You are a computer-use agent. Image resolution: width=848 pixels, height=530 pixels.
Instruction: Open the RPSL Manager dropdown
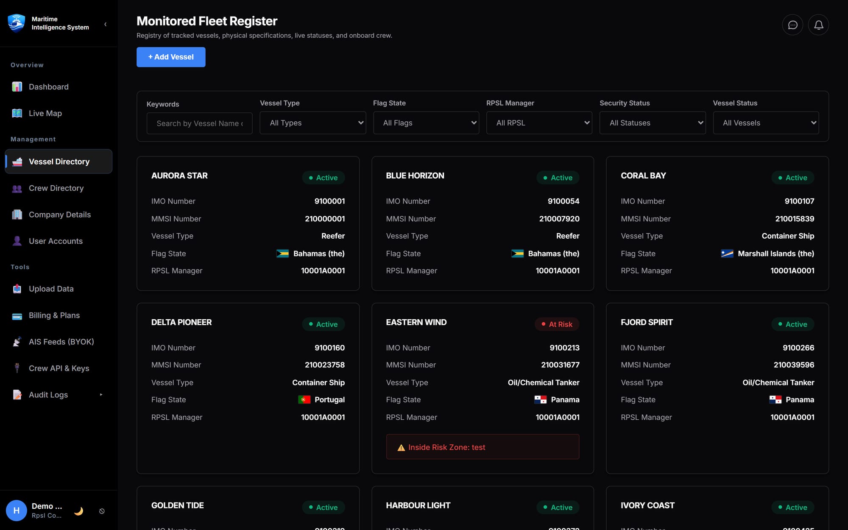[x=539, y=123]
